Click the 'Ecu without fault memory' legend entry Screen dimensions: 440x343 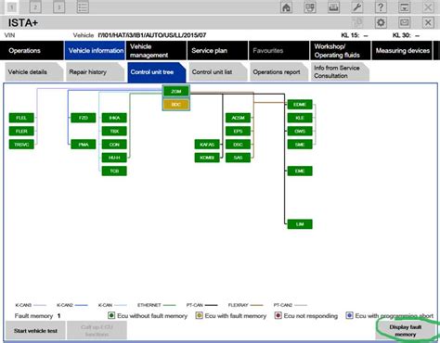click(x=148, y=316)
